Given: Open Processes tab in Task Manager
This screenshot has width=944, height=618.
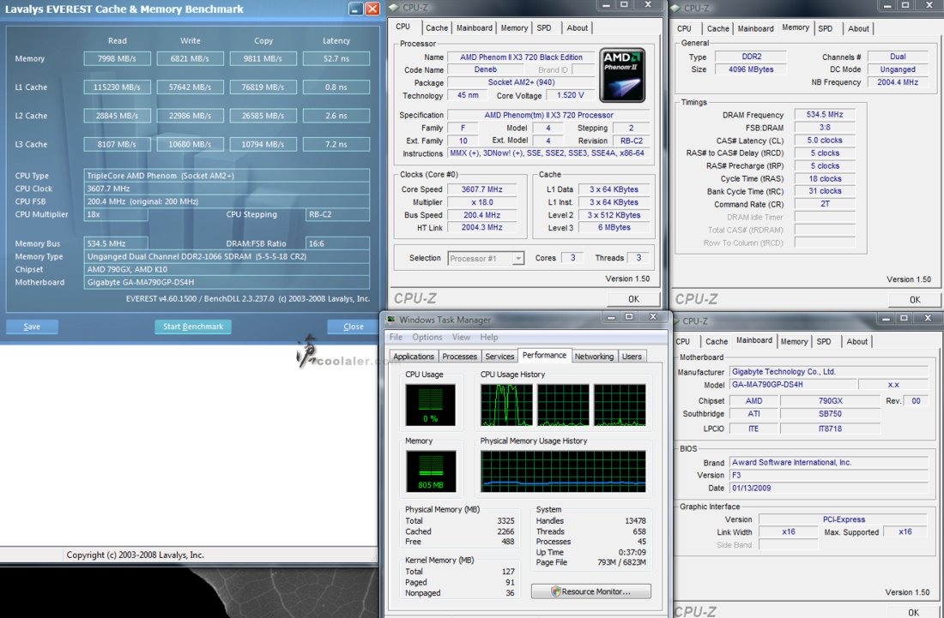Looking at the screenshot, I should coord(459,357).
